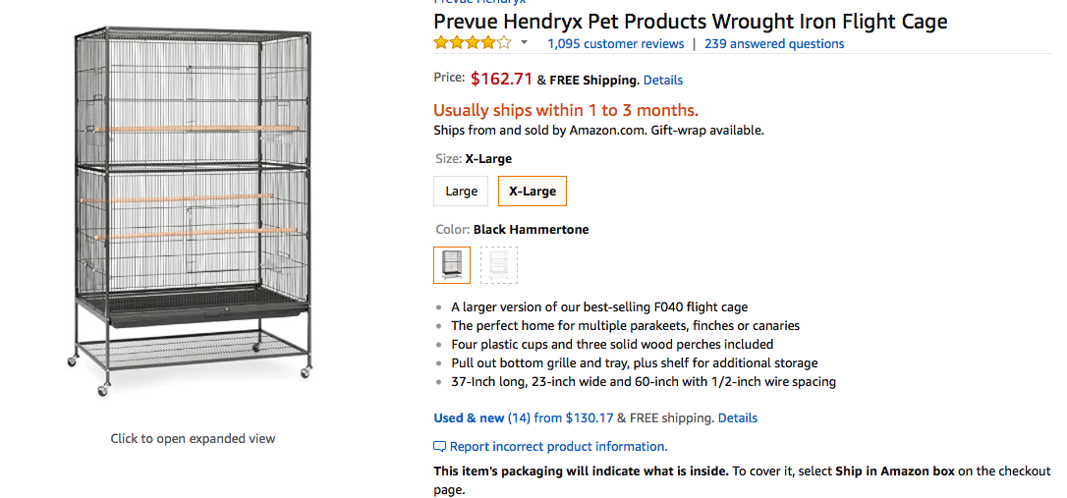The height and width of the screenshot is (498, 1067).
Task: Click the main bird cage product image
Action: click(x=192, y=211)
